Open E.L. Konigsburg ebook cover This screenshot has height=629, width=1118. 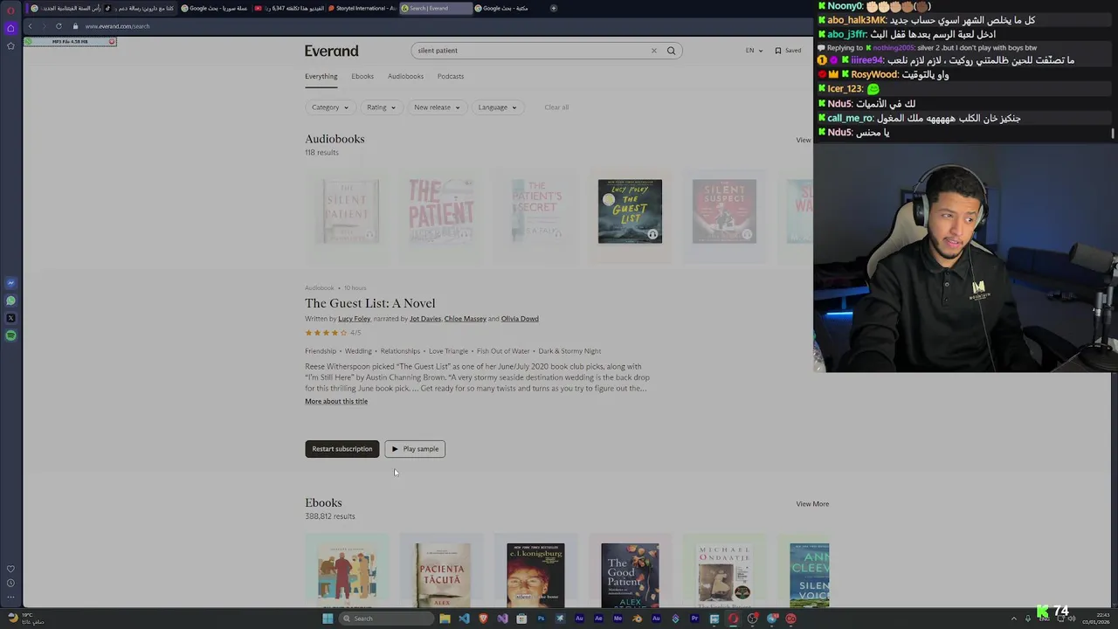tap(535, 575)
